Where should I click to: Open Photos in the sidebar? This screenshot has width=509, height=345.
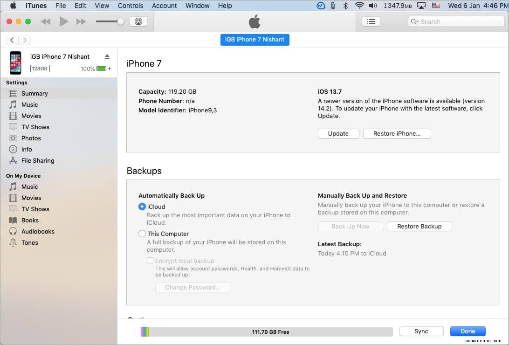coord(59,138)
